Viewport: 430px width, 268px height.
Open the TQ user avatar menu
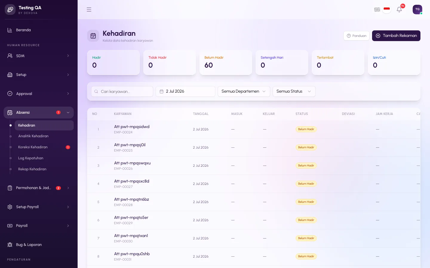click(x=417, y=10)
